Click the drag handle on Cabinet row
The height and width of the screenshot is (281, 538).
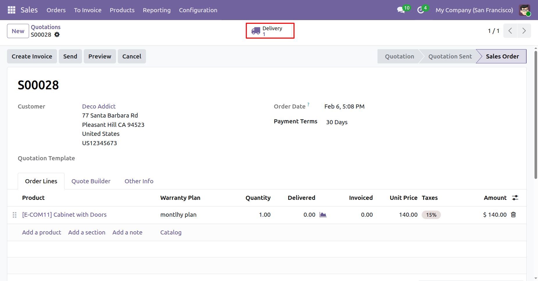pyautogui.click(x=15, y=215)
